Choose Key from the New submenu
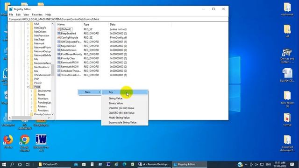The height and width of the screenshot is (168, 299). pos(125,92)
